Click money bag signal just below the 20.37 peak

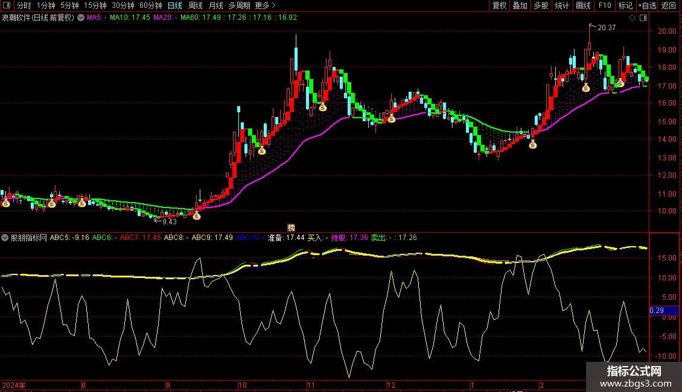tap(586, 88)
